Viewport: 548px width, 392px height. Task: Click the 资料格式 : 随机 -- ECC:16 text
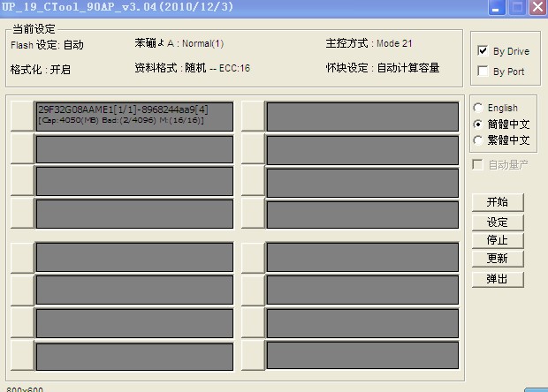tap(193, 68)
